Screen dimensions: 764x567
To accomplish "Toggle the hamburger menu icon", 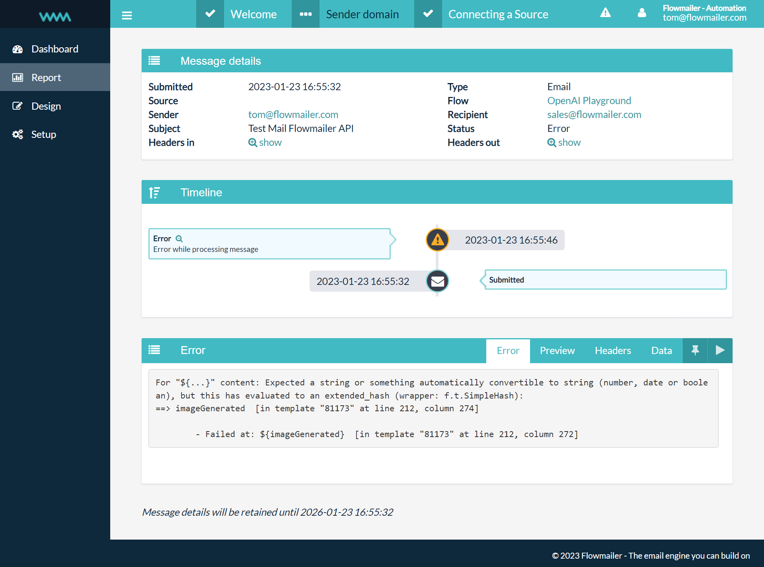I will 127,15.
